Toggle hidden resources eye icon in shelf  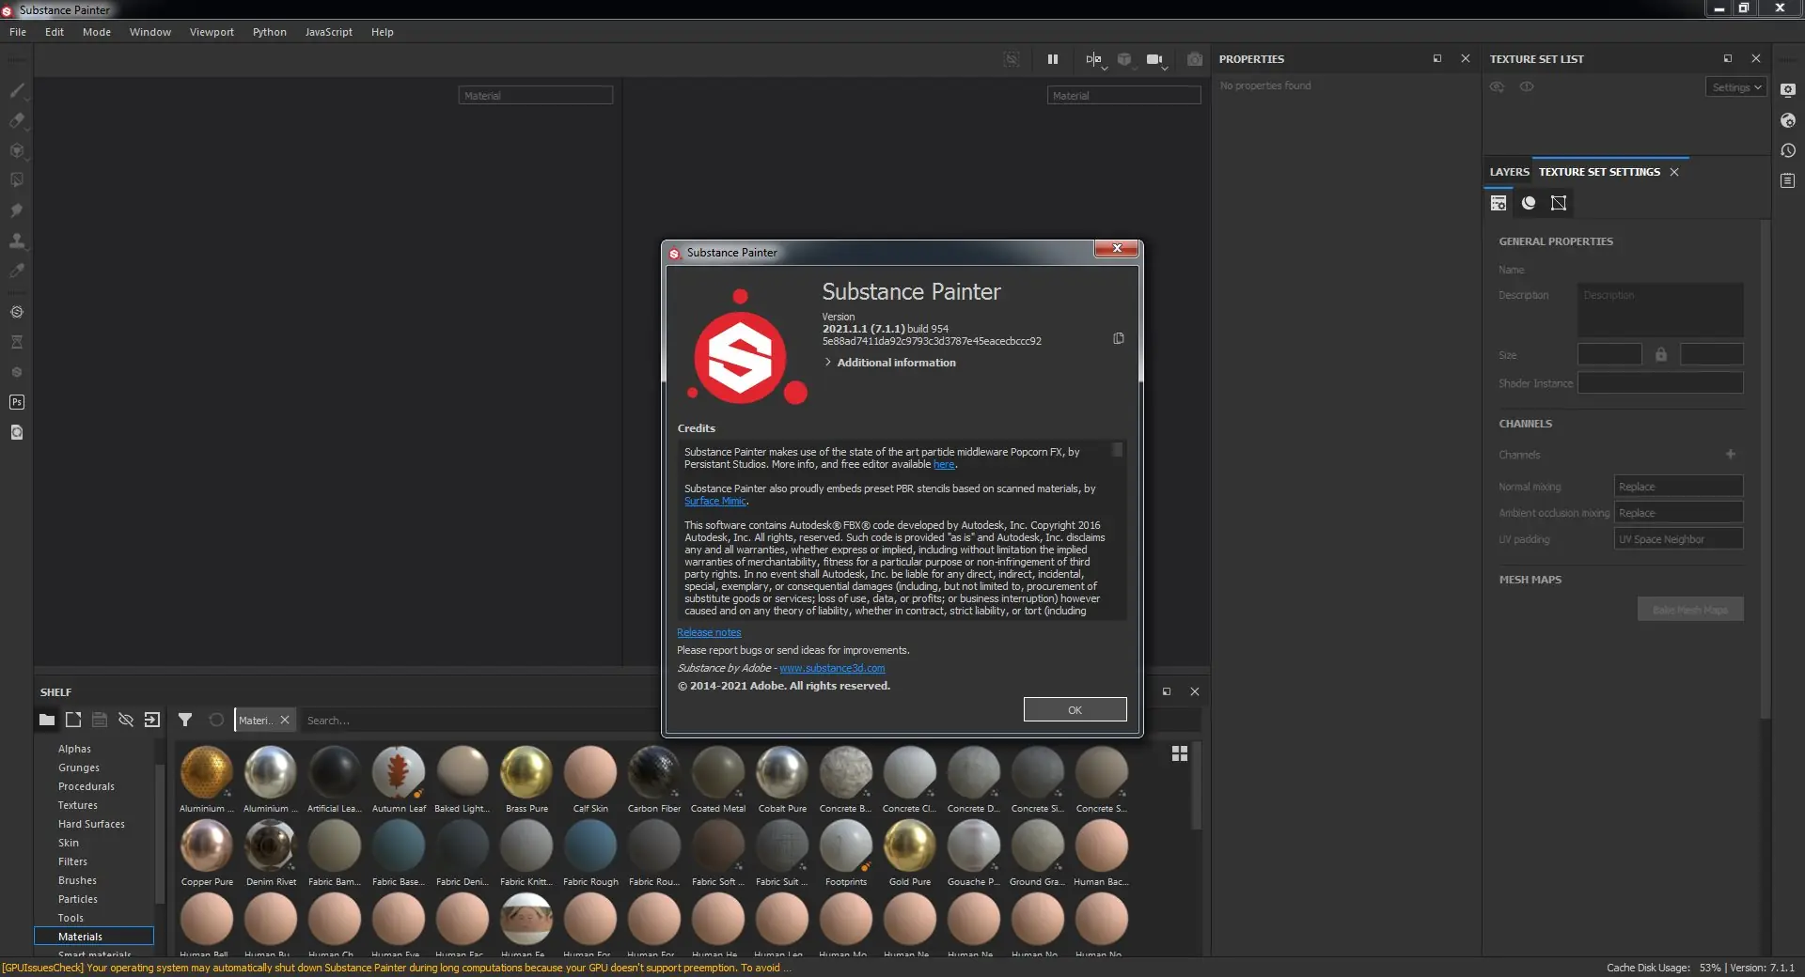[126, 721]
